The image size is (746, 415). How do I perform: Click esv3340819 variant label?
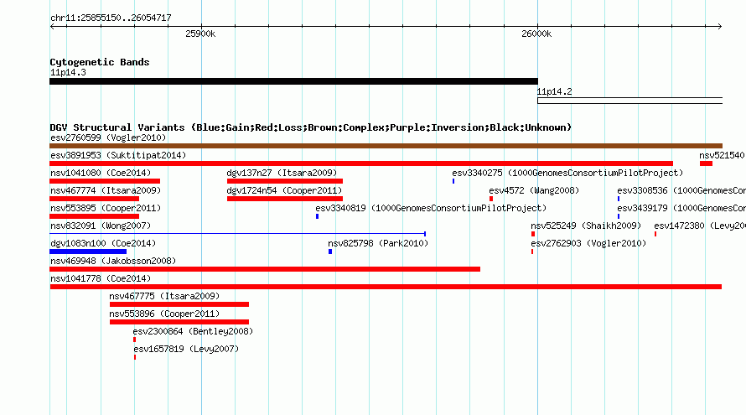tap(431, 209)
